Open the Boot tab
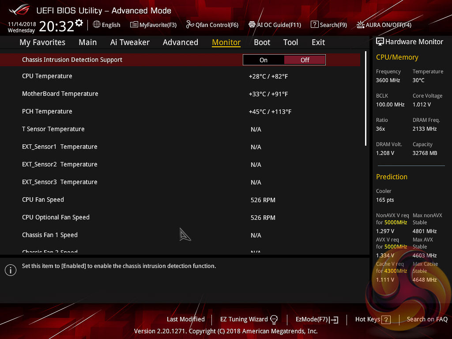452x339 pixels. coord(262,42)
